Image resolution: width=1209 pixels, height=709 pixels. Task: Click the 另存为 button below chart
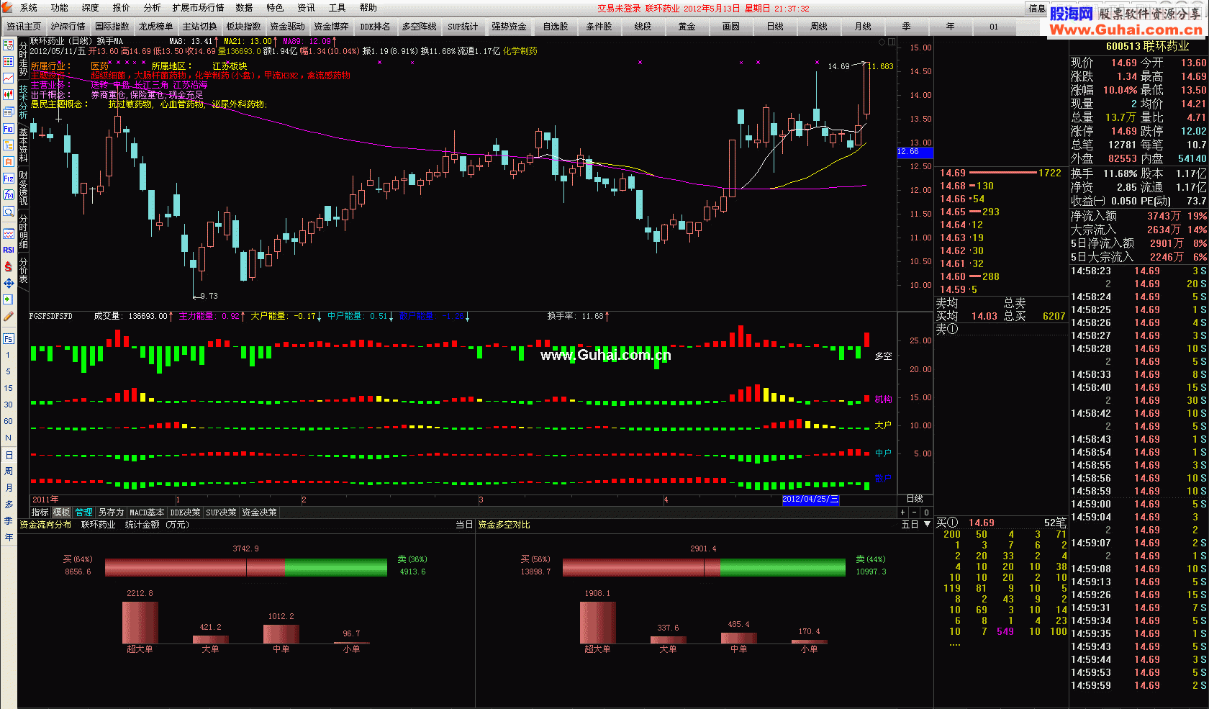click(111, 512)
